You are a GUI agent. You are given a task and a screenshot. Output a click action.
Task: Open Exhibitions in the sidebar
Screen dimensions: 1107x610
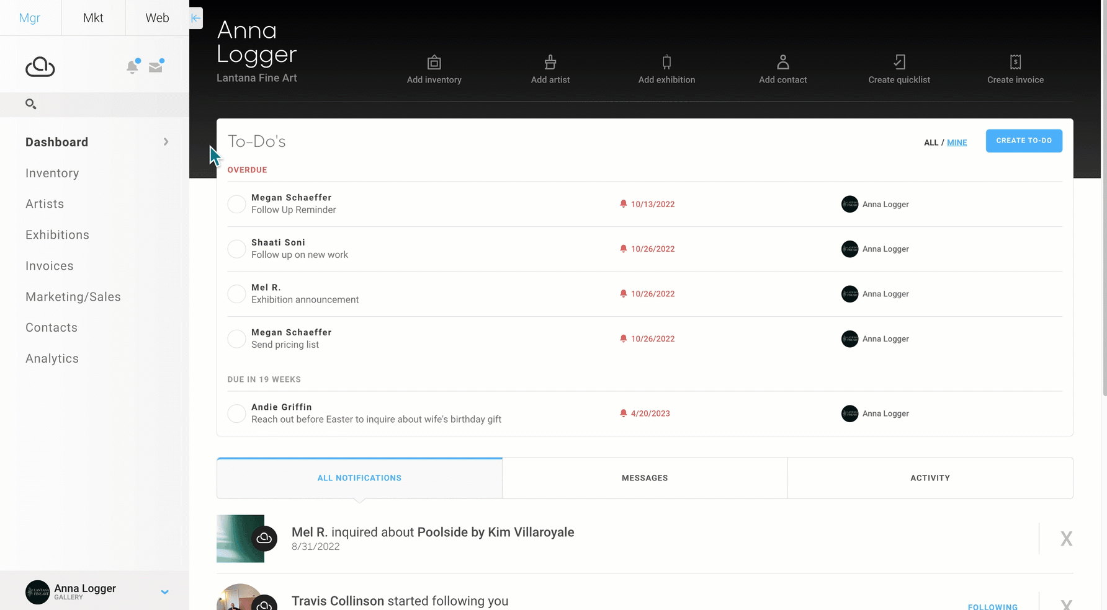click(x=57, y=235)
